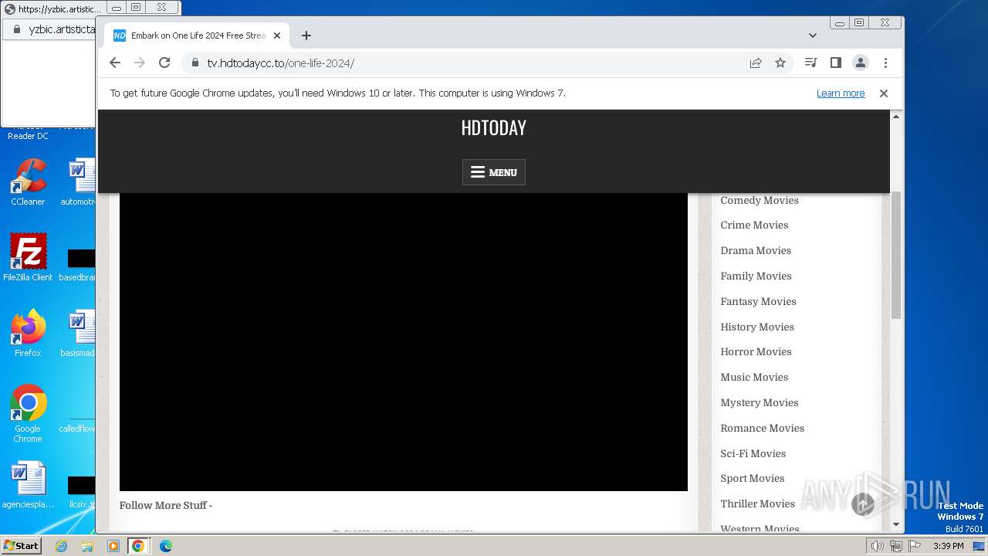The height and width of the screenshot is (556, 988).
Task: Open the agenciespla... Word document
Action: pos(28,485)
